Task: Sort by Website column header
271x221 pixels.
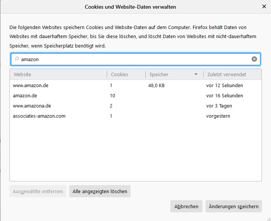Action: pyautogui.click(x=58, y=74)
